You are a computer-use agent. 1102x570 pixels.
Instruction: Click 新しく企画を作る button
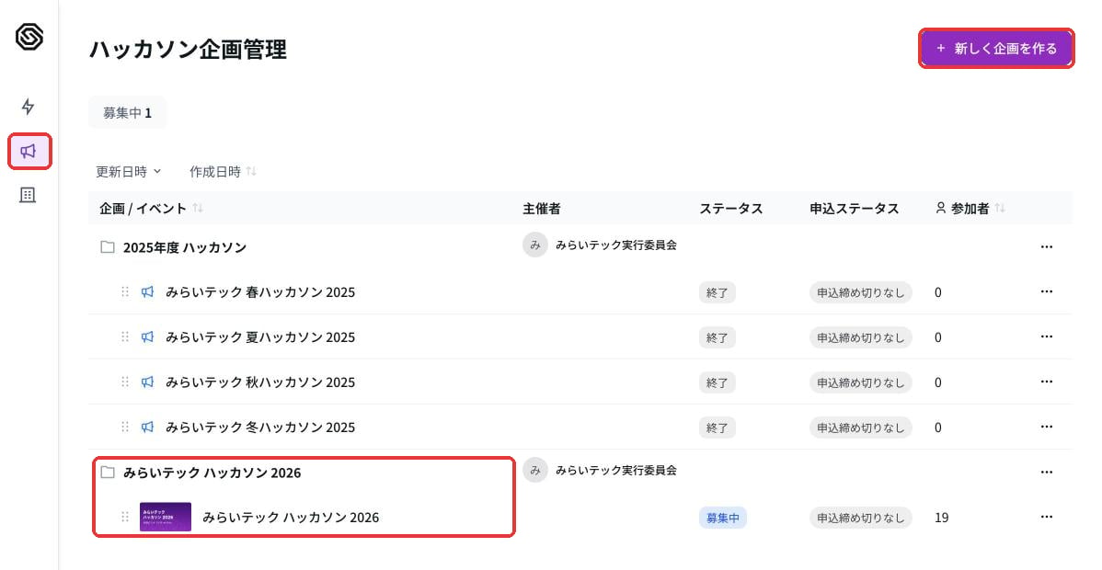coord(996,49)
